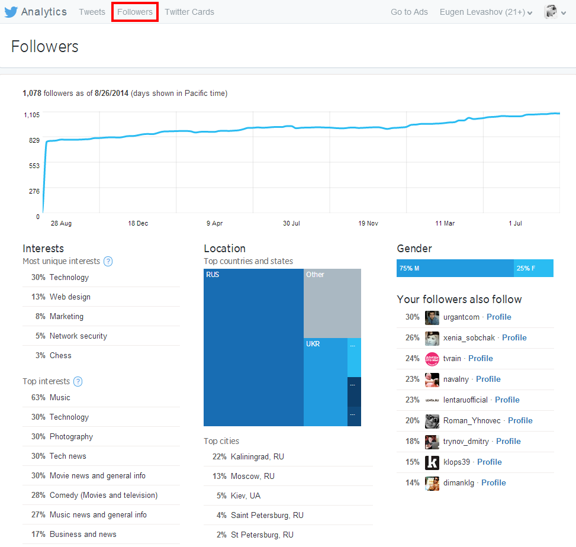Click the 75% M gender bar segment
Screen dimensions: 576x547
(x=455, y=268)
